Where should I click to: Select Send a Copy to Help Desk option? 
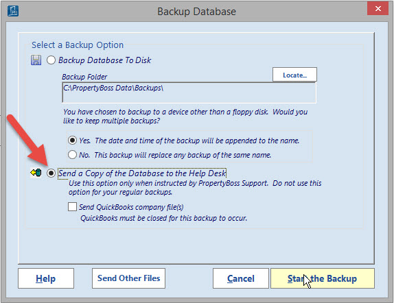[x=51, y=173]
